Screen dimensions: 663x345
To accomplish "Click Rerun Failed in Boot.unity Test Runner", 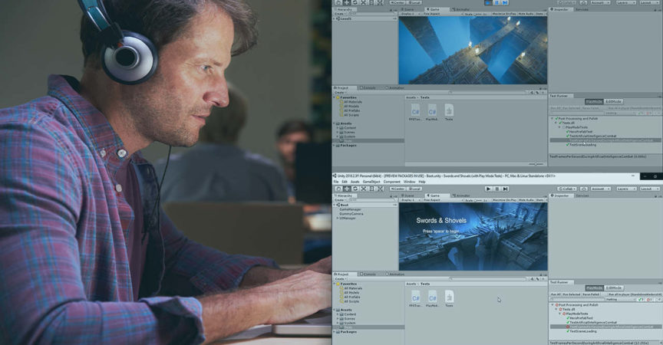I will [x=591, y=294].
